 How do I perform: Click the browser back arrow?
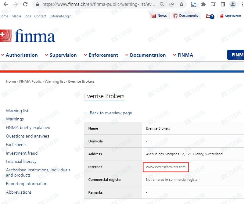pyautogui.click(x=5, y=4)
